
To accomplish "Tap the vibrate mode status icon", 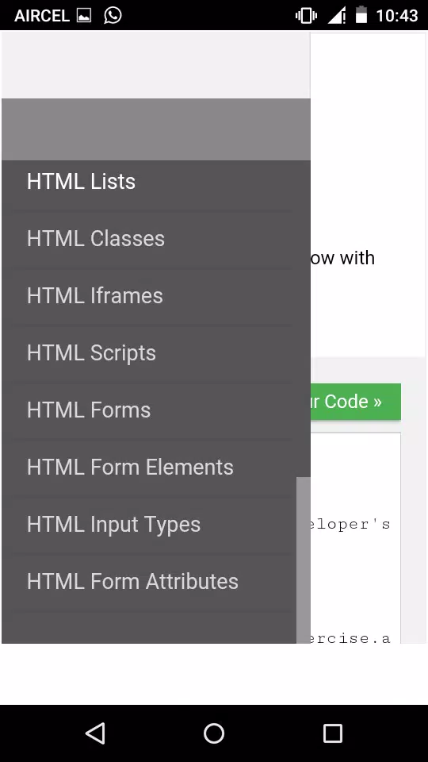I will [x=306, y=16].
